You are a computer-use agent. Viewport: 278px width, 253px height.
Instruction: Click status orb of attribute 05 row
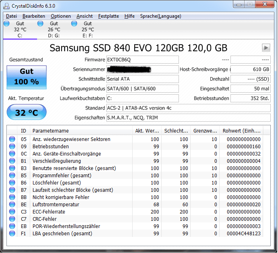12,139
